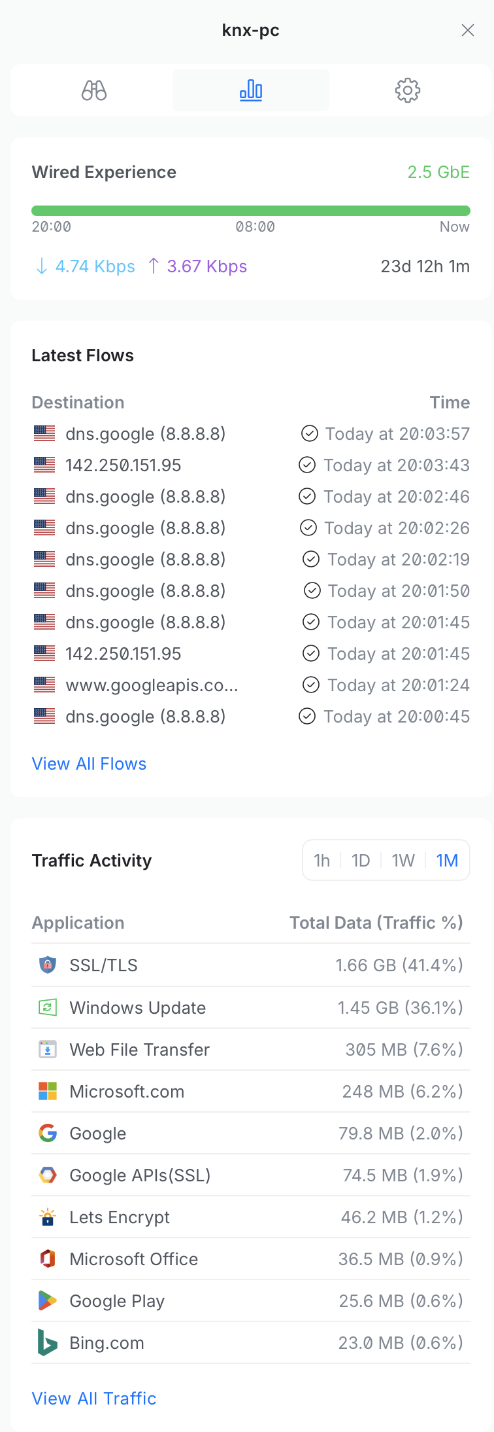
Task: Select the 1D traffic time range
Action: [x=361, y=860]
